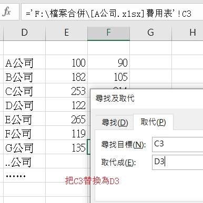Click the 取代成 input field containing D3
Screen dimensions: 203x203
pos(177,162)
